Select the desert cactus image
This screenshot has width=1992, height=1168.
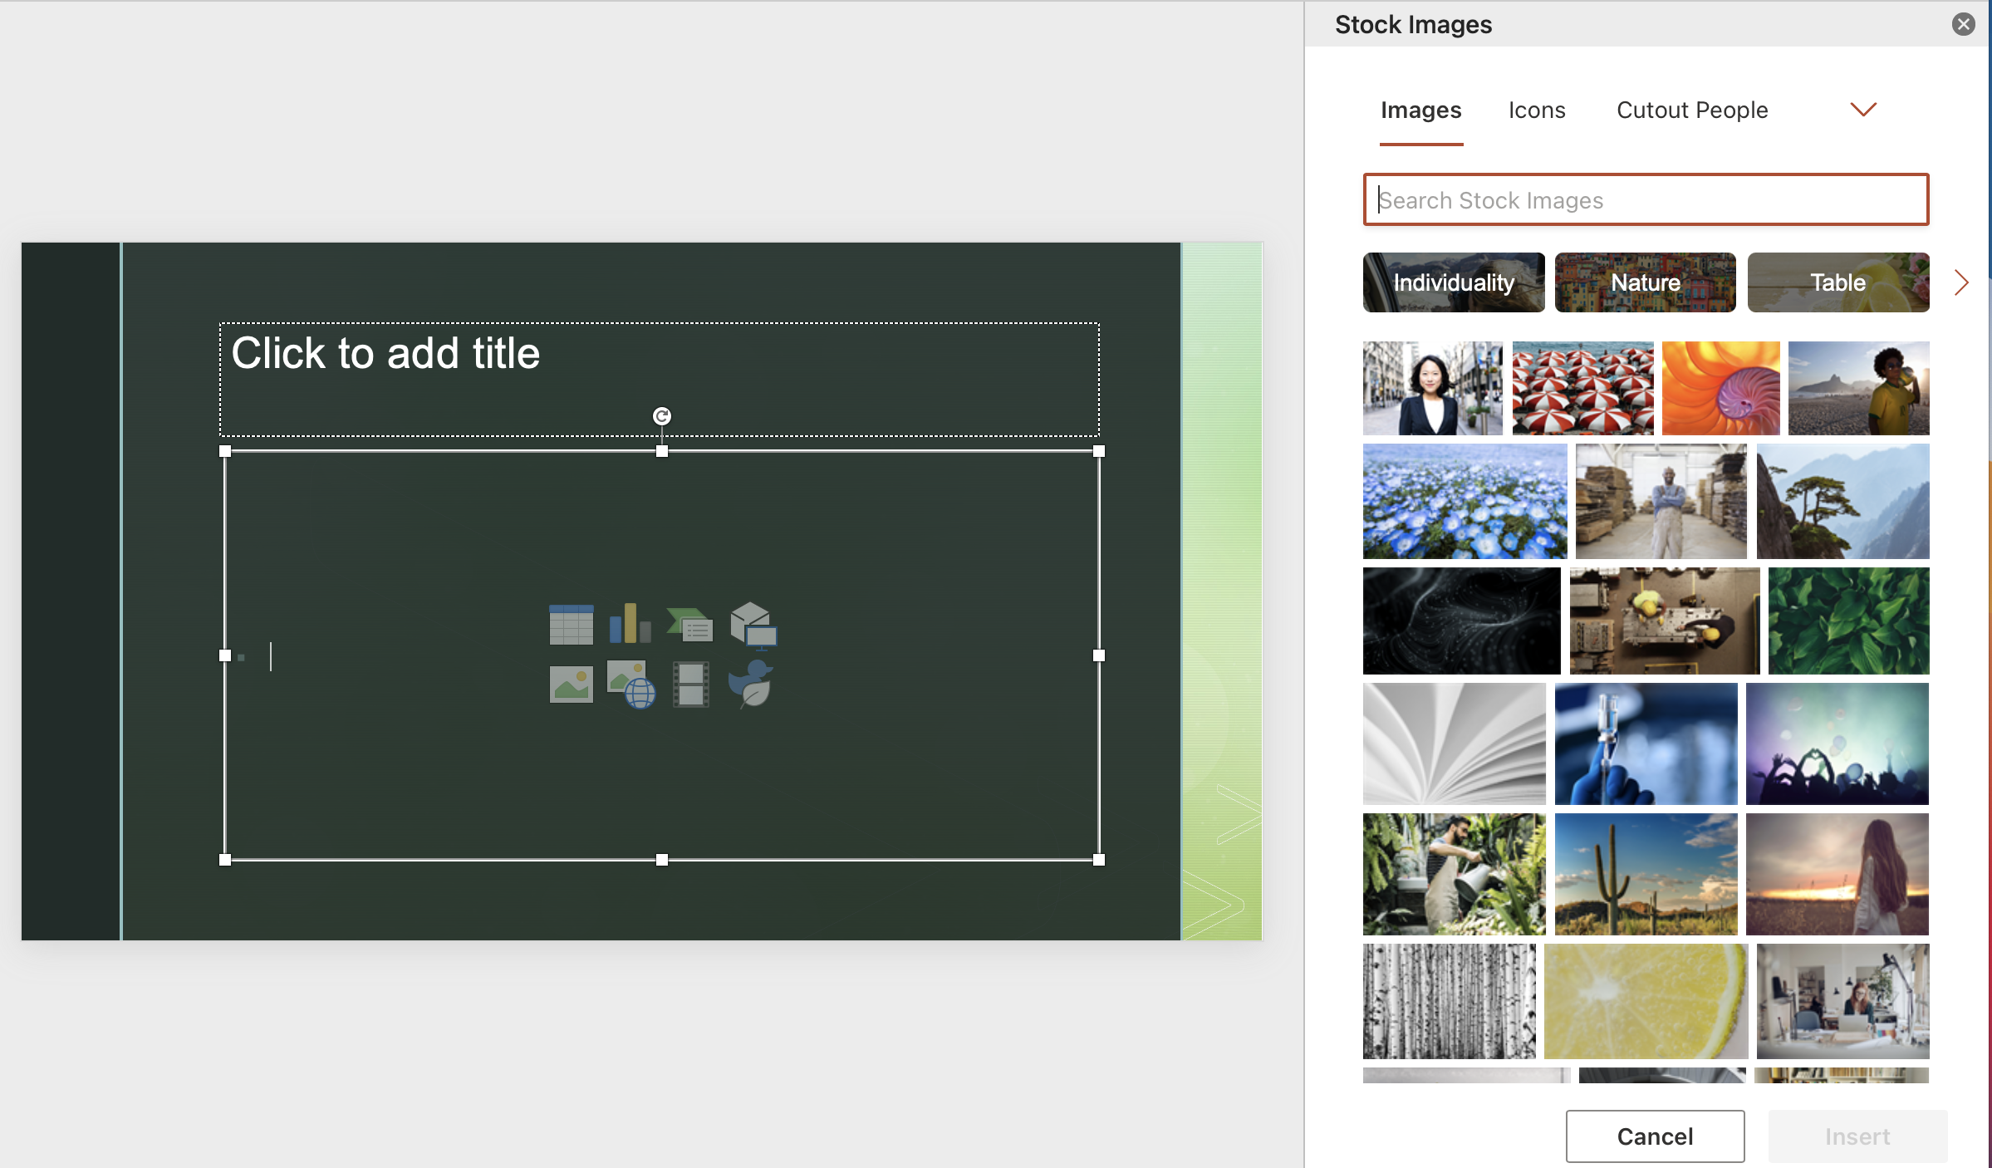[x=1646, y=874]
